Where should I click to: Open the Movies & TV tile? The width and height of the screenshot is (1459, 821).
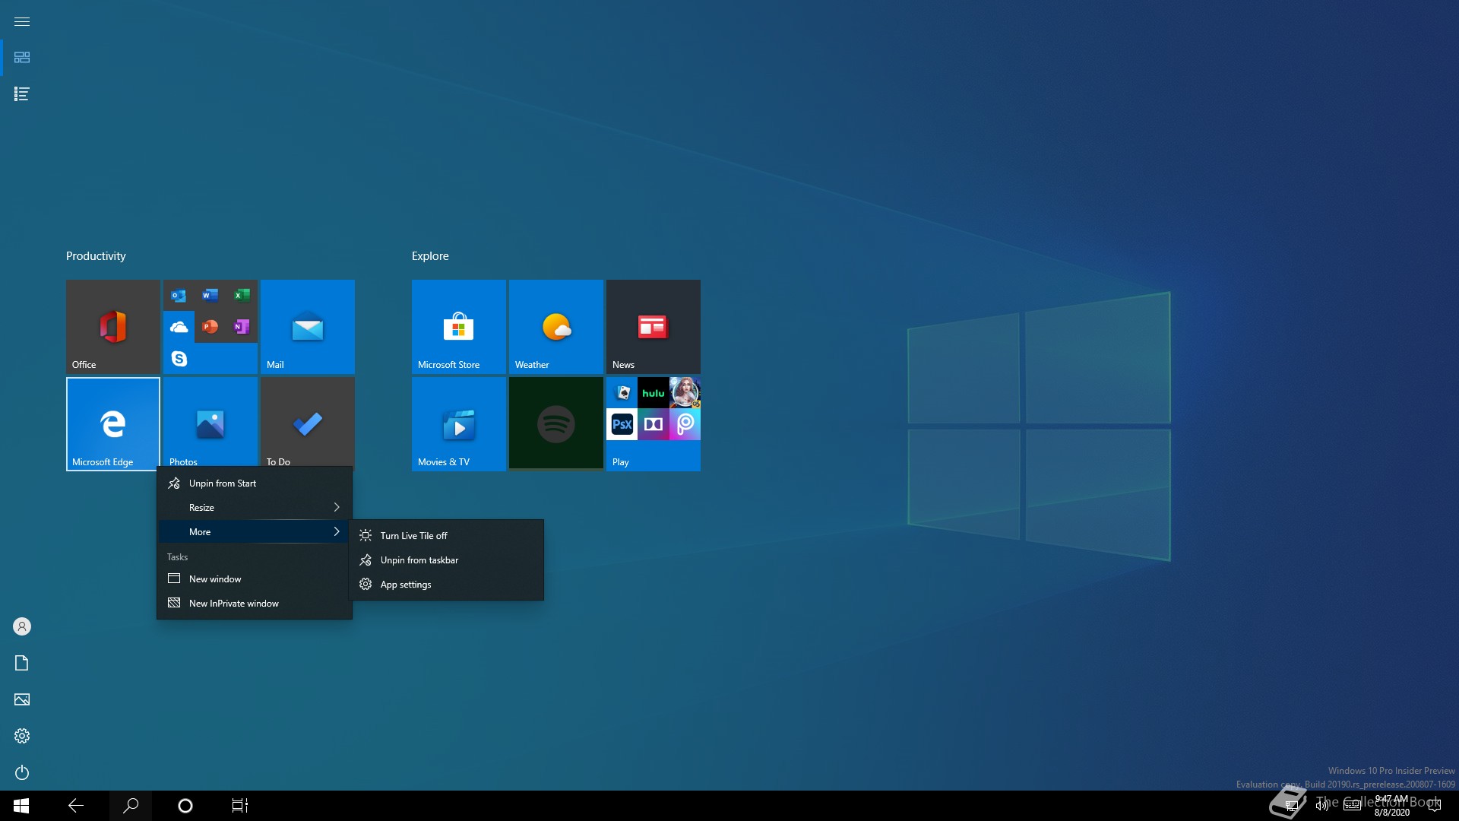pyautogui.click(x=458, y=423)
